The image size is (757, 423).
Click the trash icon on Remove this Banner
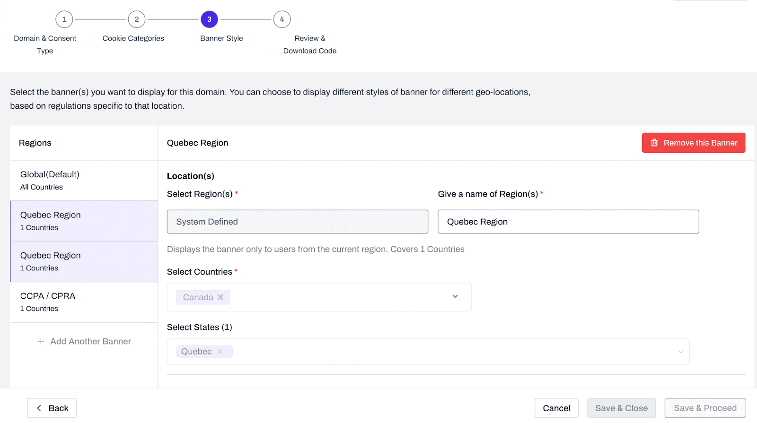(654, 143)
